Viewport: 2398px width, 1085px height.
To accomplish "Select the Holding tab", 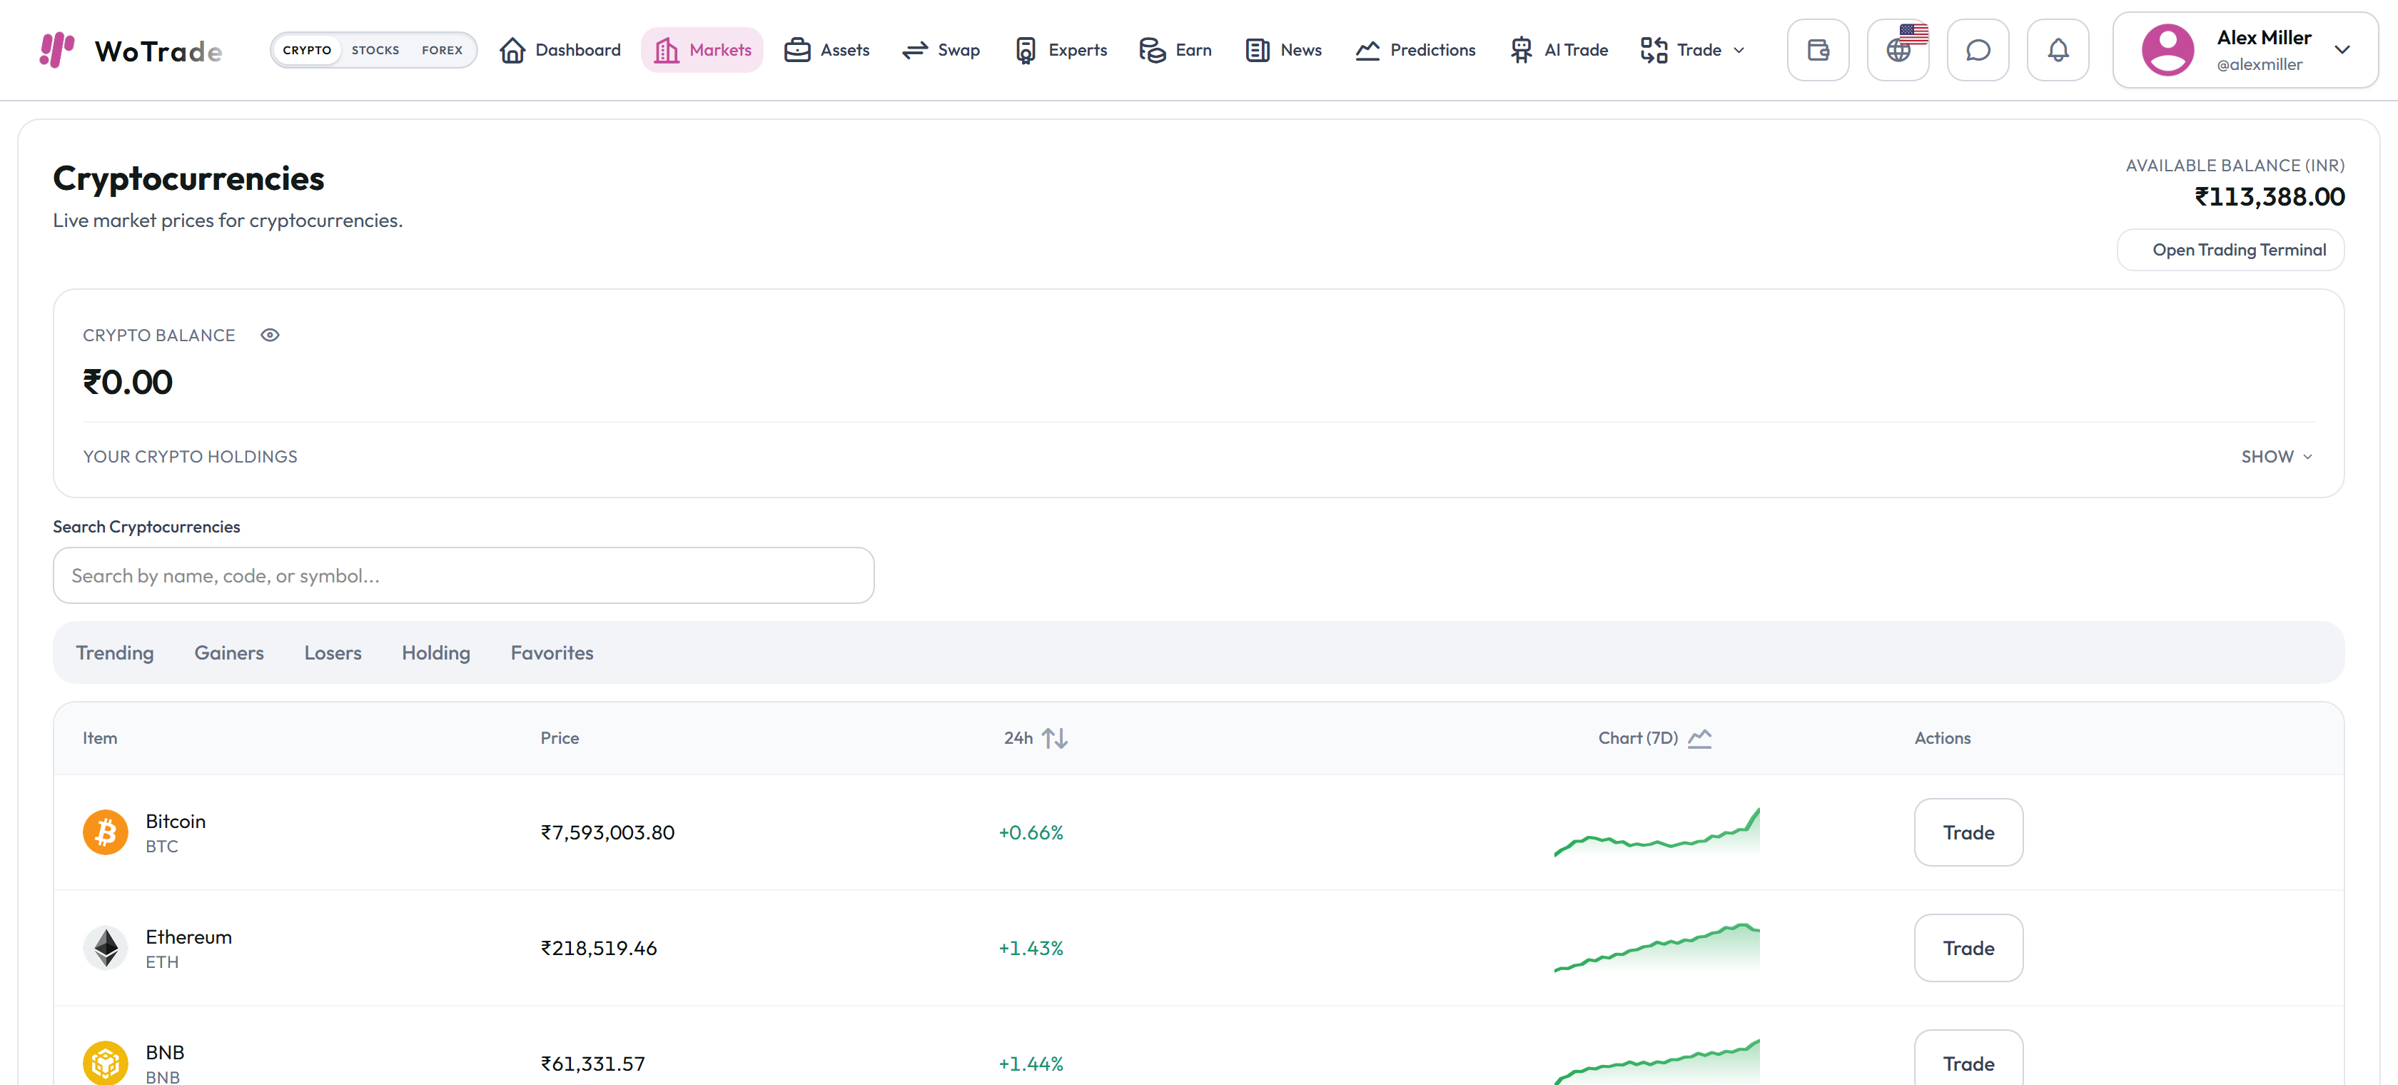I will 435,653.
